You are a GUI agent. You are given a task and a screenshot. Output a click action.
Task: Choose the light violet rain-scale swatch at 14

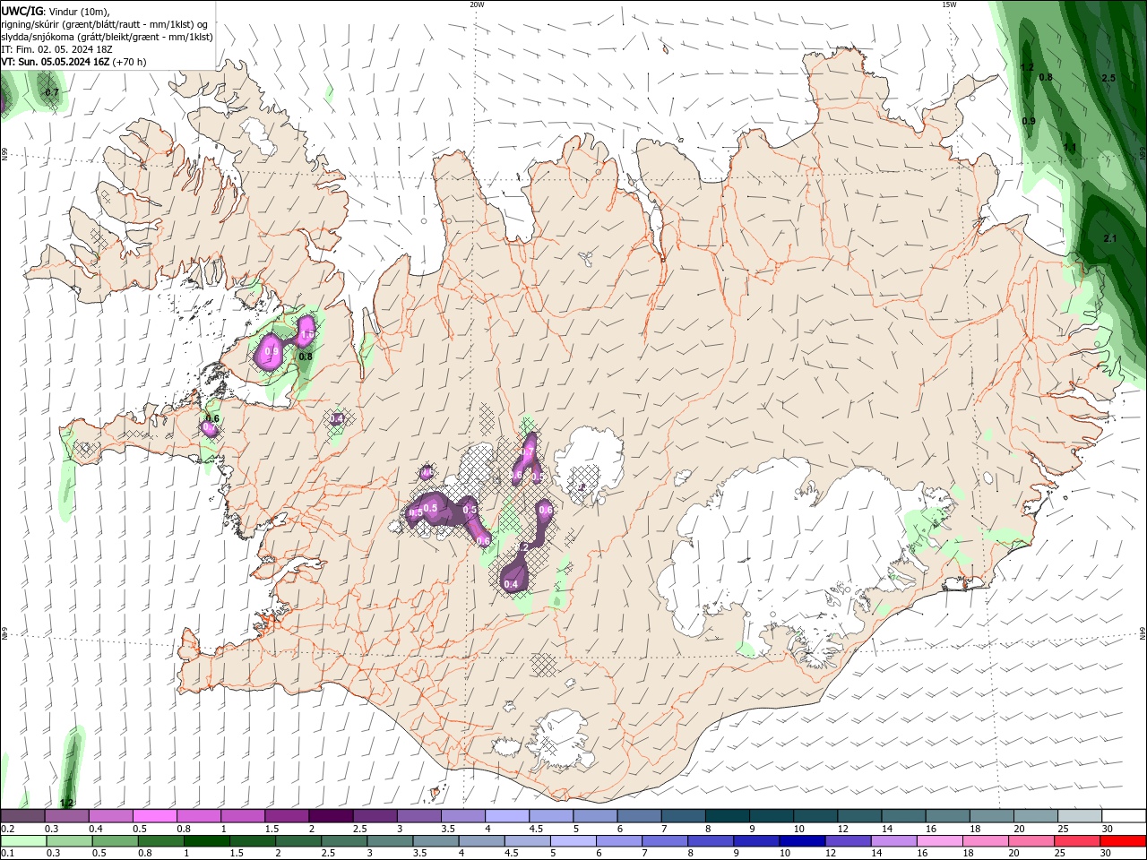pos(893,841)
